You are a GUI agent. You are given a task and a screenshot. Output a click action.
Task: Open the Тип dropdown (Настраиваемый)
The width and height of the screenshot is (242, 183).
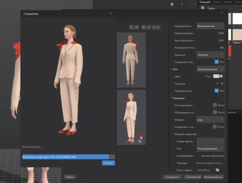pos(210,149)
